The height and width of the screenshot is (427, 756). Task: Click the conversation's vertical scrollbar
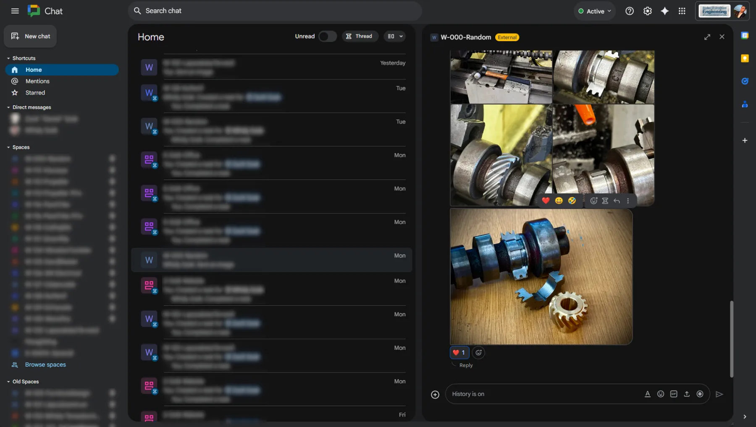(x=731, y=338)
